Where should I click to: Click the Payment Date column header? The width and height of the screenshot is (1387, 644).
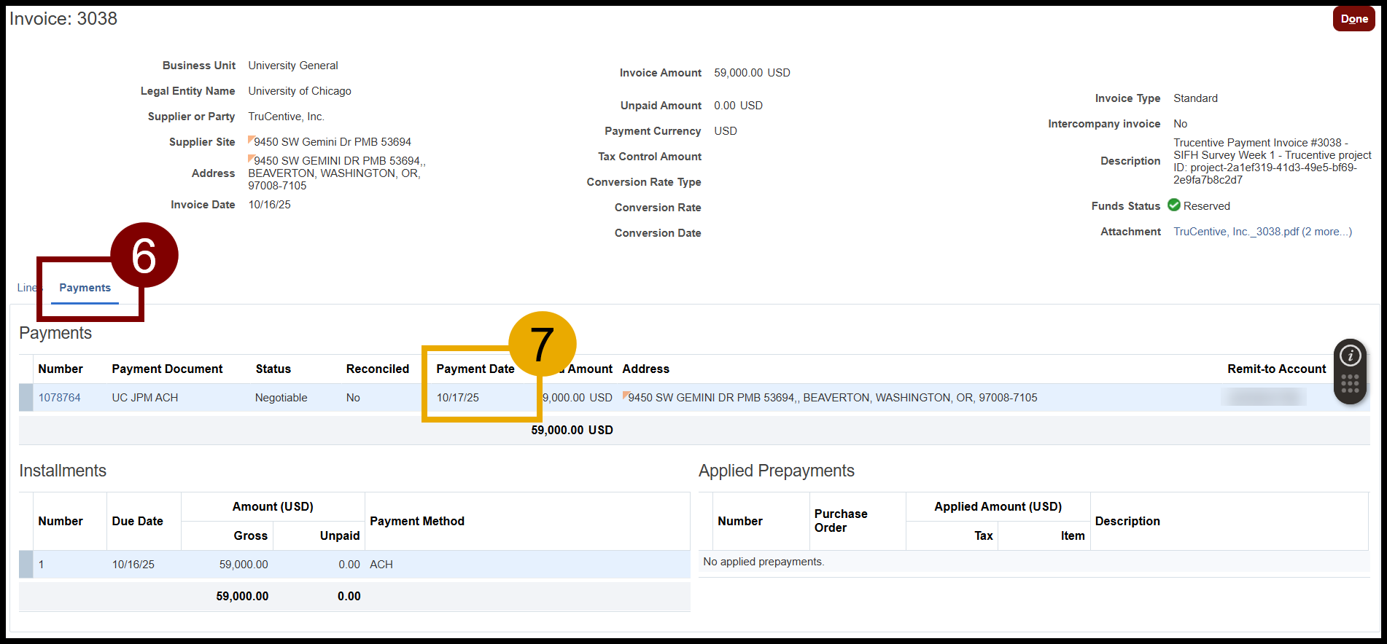pyautogui.click(x=475, y=369)
